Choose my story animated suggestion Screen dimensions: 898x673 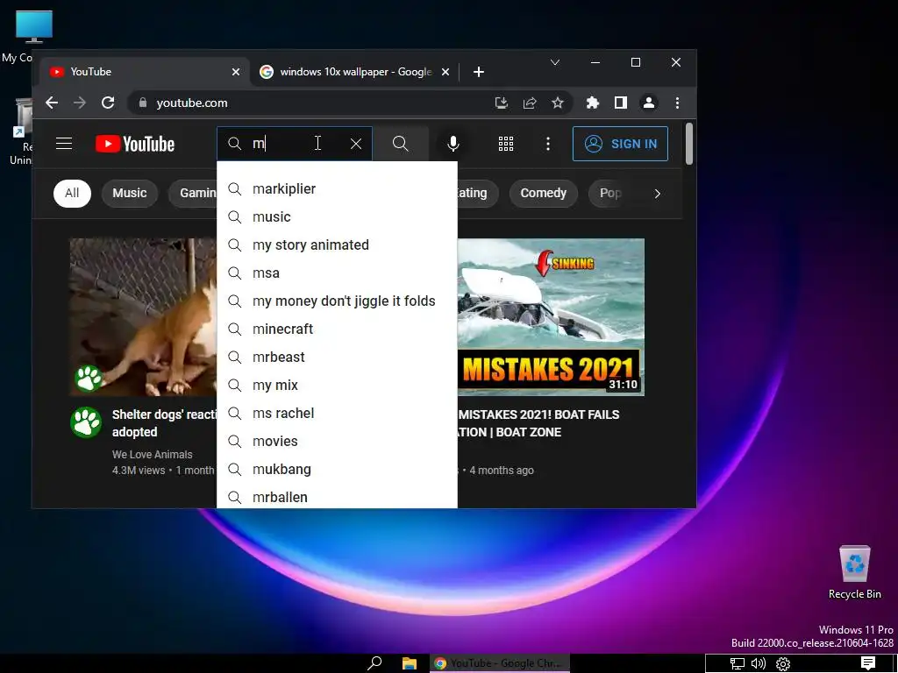tap(338, 245)
